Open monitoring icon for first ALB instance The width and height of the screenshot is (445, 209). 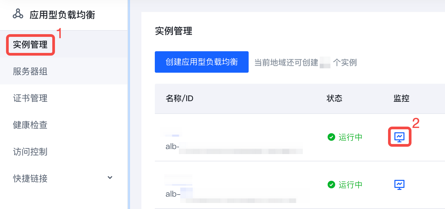coord(399,137)
